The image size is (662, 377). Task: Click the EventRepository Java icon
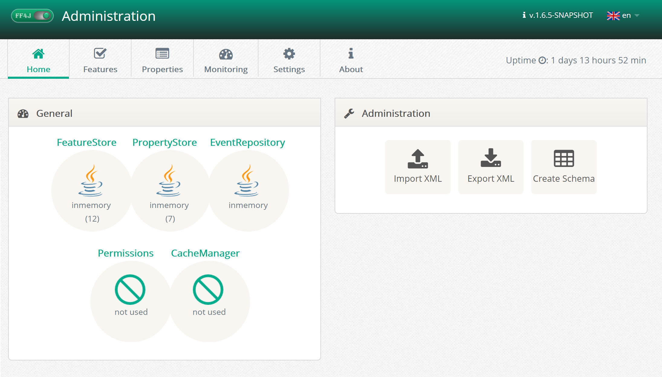pos(247,181)
